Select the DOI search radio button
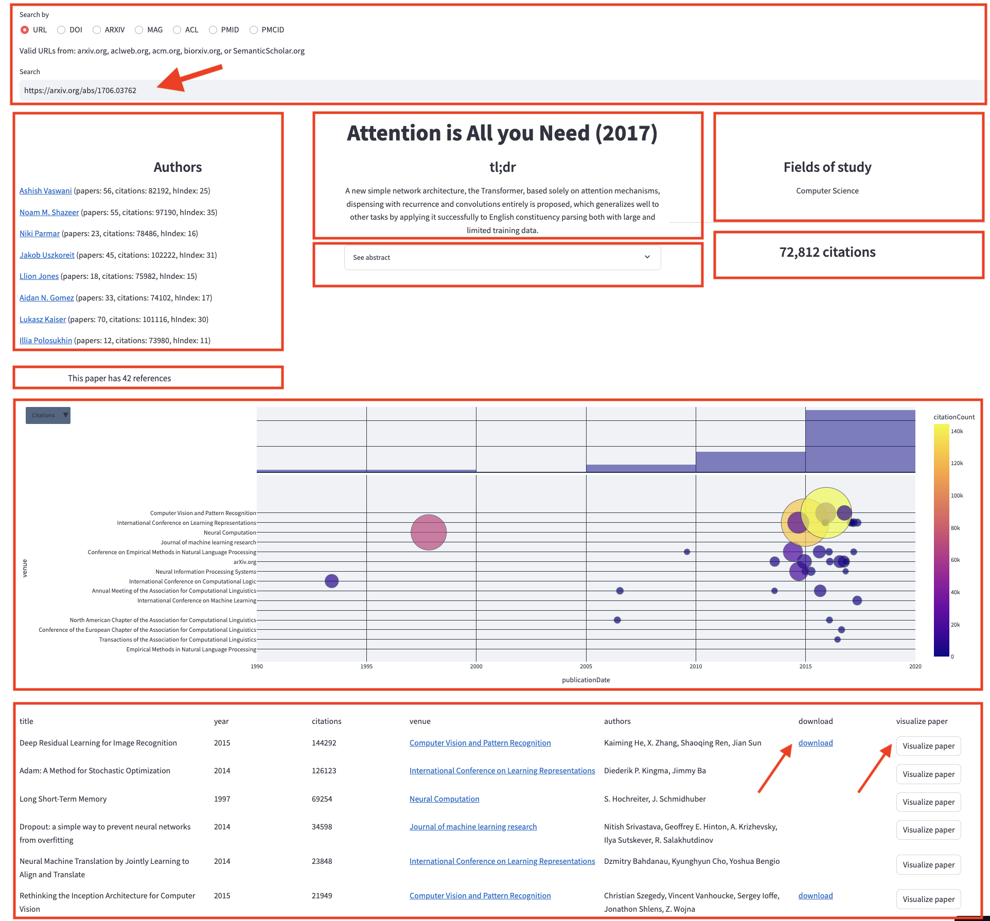Viewport: 990px width, 921px height. [x=62, y=30]
